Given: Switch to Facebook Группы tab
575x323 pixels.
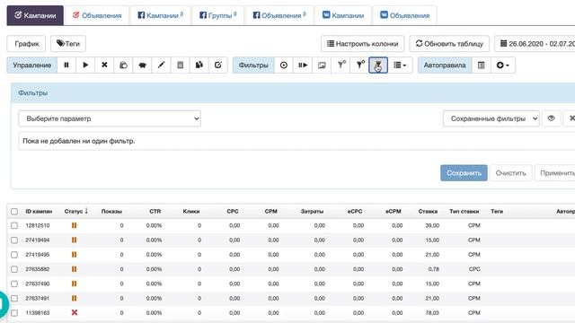Looking at the screenshot, I should click(x=217, y=15).
